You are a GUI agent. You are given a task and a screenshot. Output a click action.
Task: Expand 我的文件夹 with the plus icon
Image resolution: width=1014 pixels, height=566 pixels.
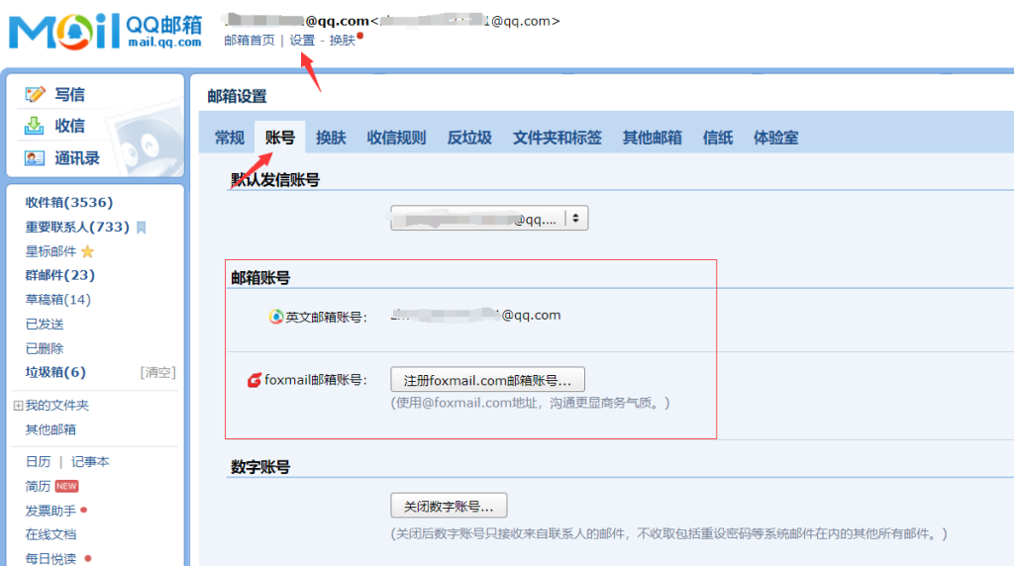click(18, 406)
